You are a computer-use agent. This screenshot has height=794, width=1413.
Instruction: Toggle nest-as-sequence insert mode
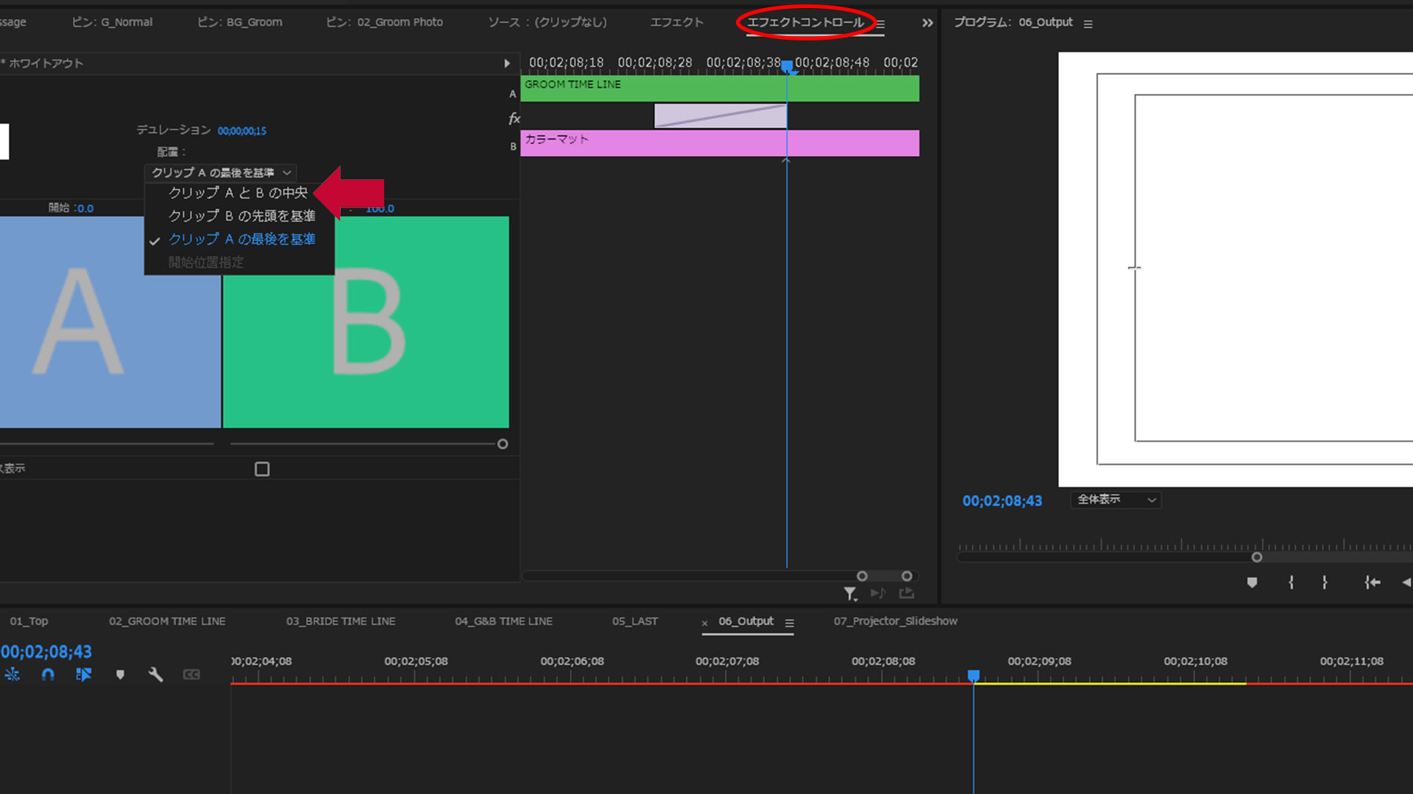click(x=13, y=674)
